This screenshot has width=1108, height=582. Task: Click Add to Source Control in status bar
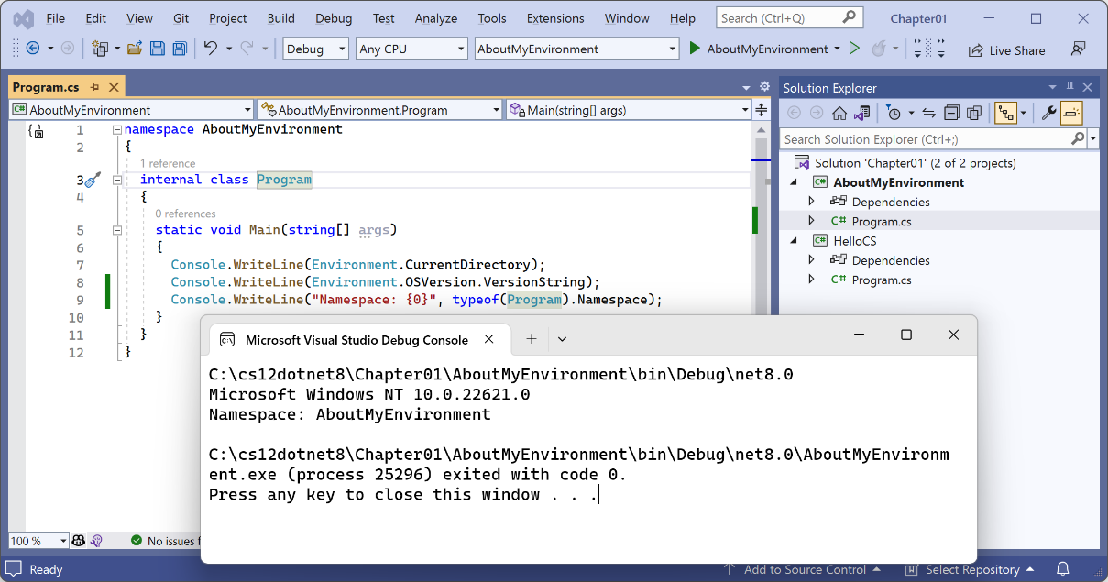tap(804, 569)
